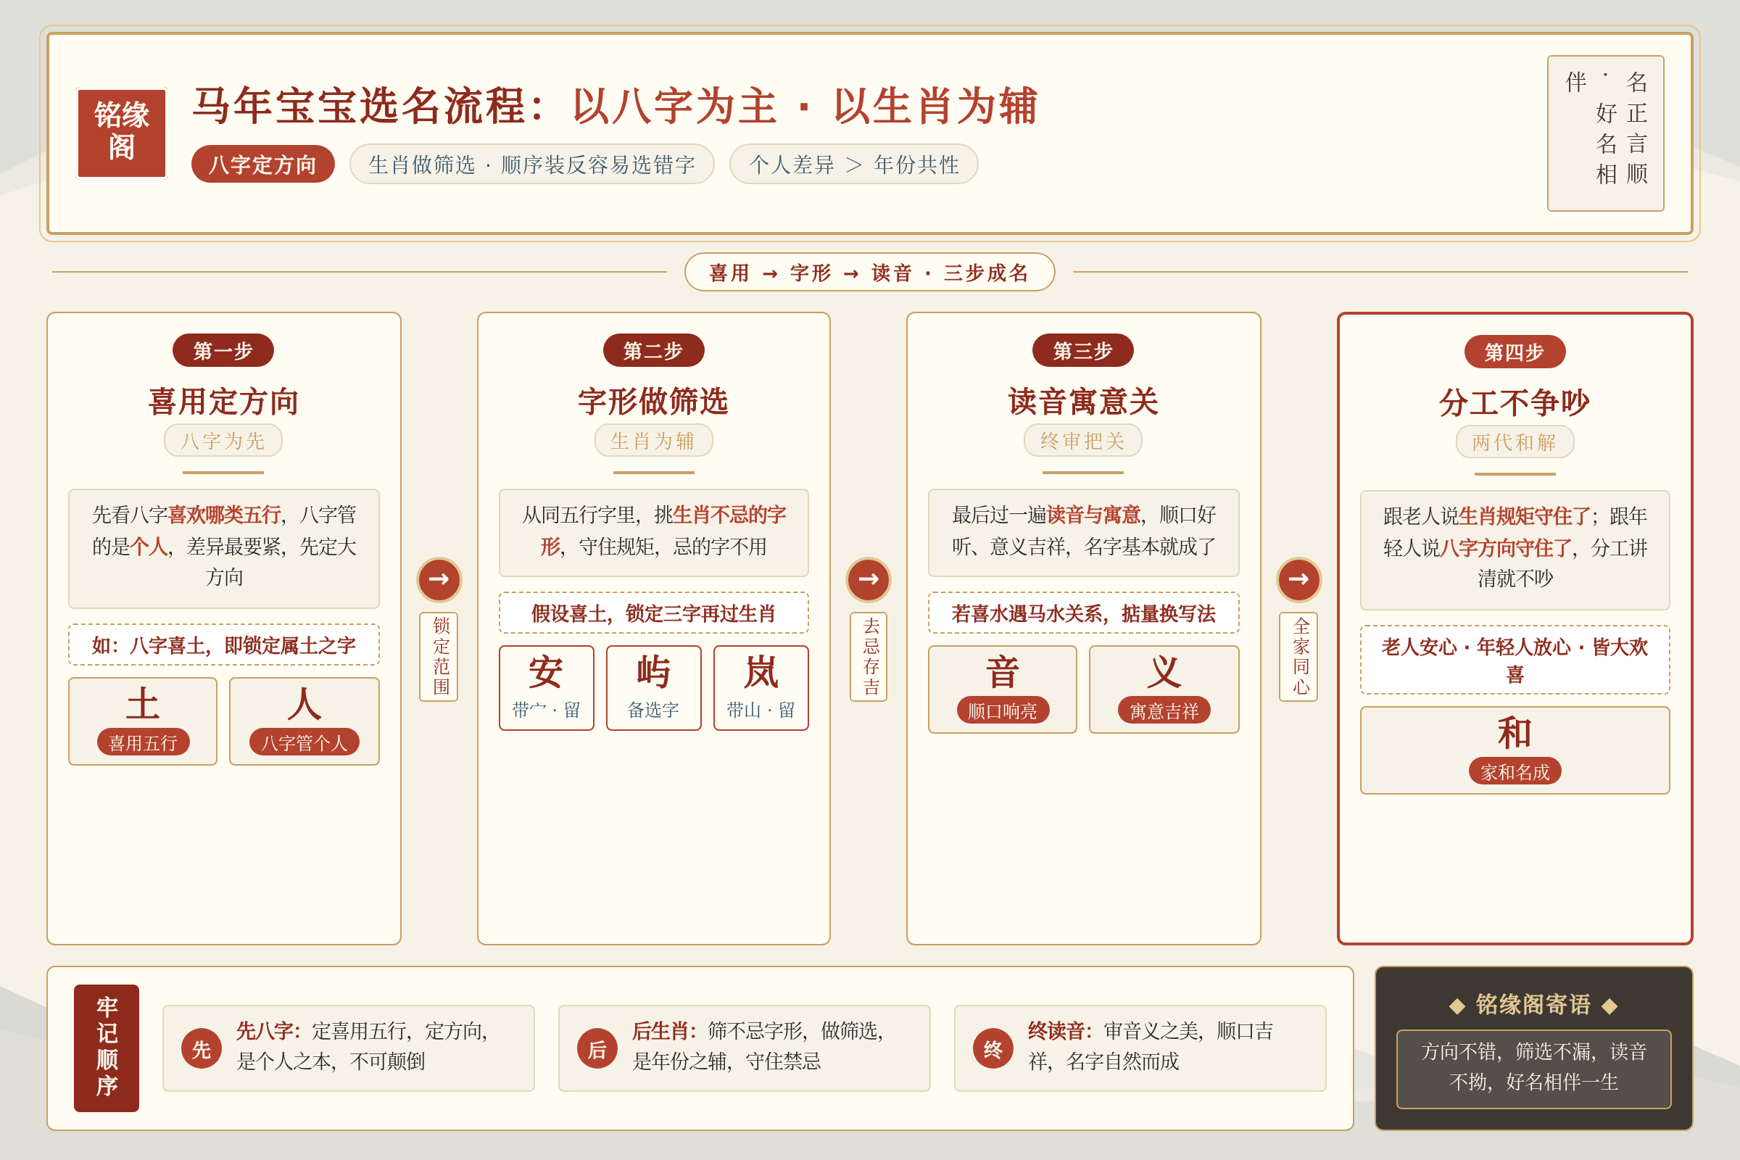Click the 屿 backup character tile
The height and width of the screenshot is (1160, 1740).
[653, 688]
